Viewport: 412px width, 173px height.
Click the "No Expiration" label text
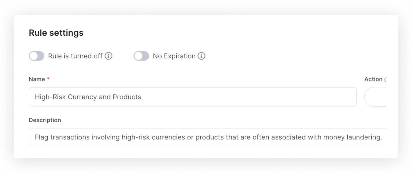point(174,56)
